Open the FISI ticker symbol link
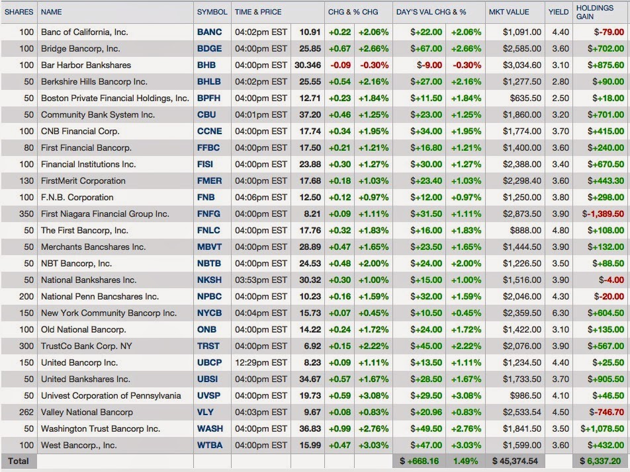 click(x=205, y=164)
